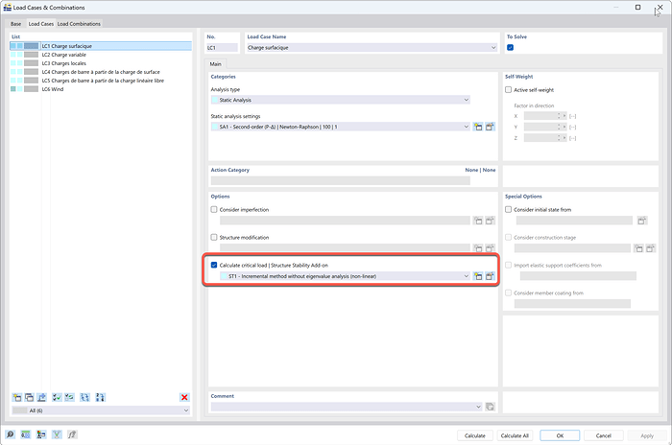Screen dimensions: 672x445
Task: Click the renumber load cases icon
Action: pyautogui.click(x=86, y=397)
